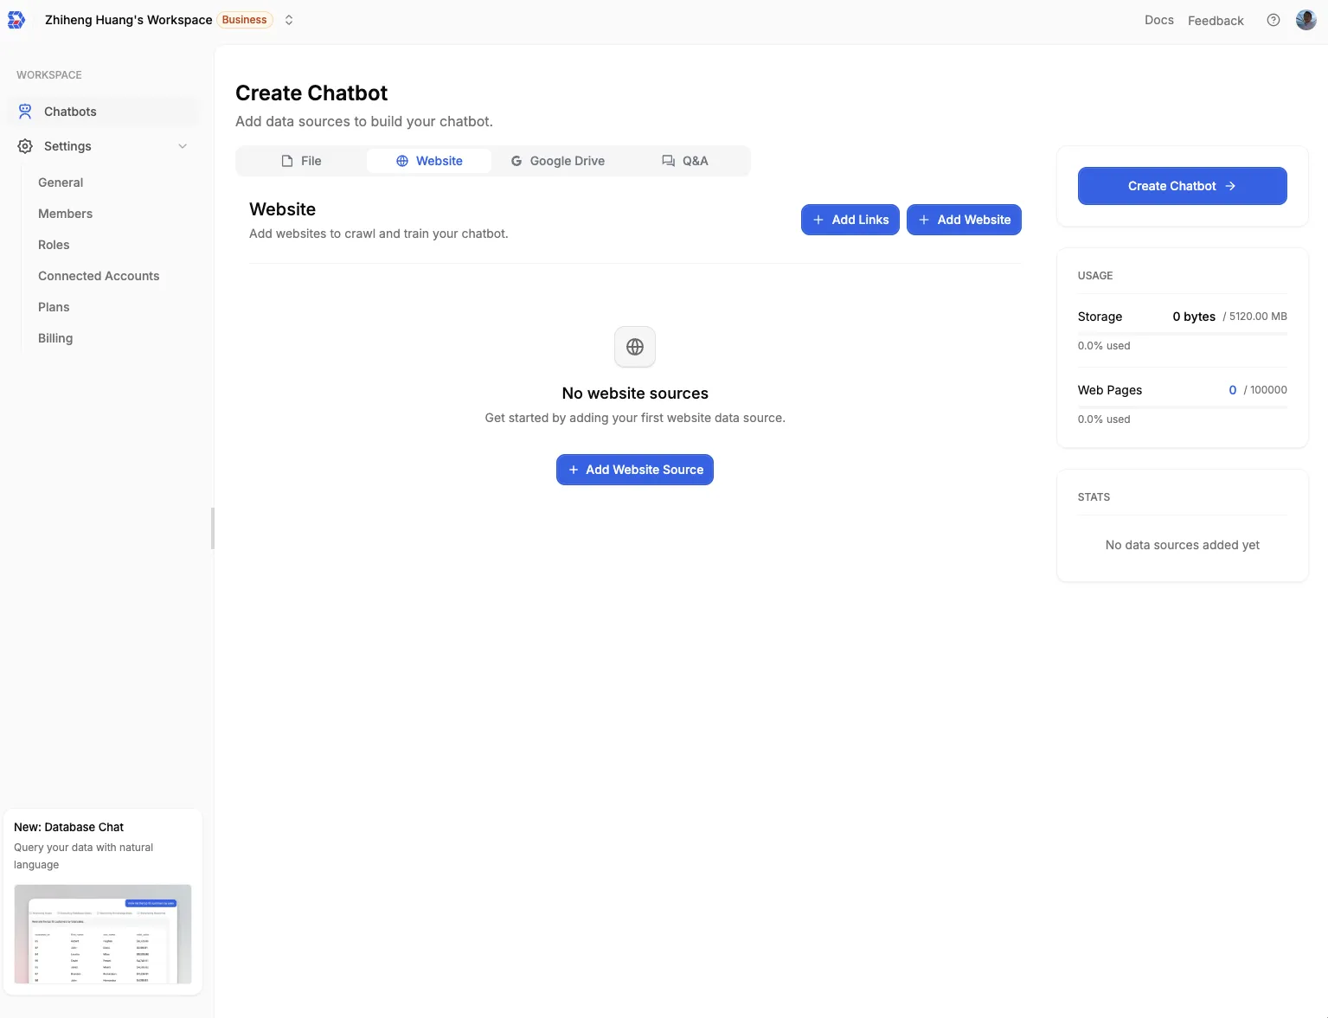The image size is (1328, 1018).
Task: Click the Add Website Source button
Action: pos(634,470)
